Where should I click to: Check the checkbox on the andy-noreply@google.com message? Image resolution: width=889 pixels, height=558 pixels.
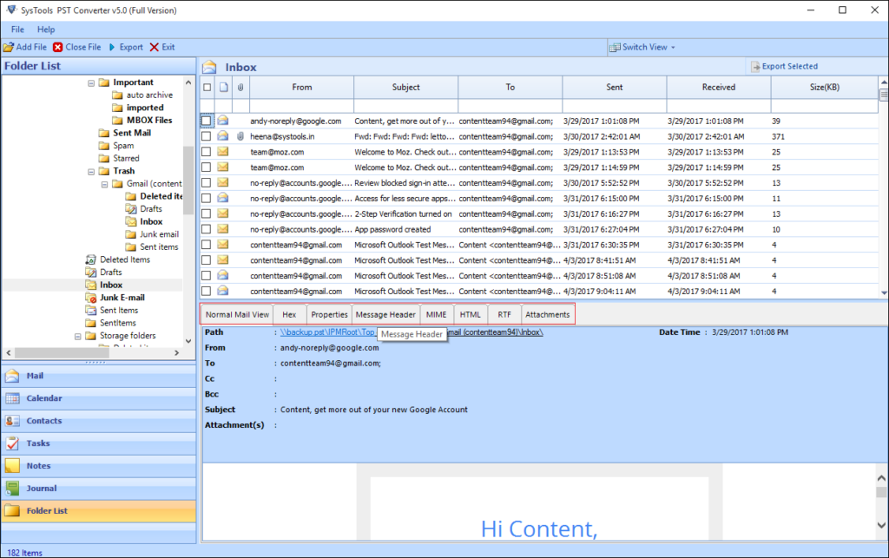tap(206, 121)
